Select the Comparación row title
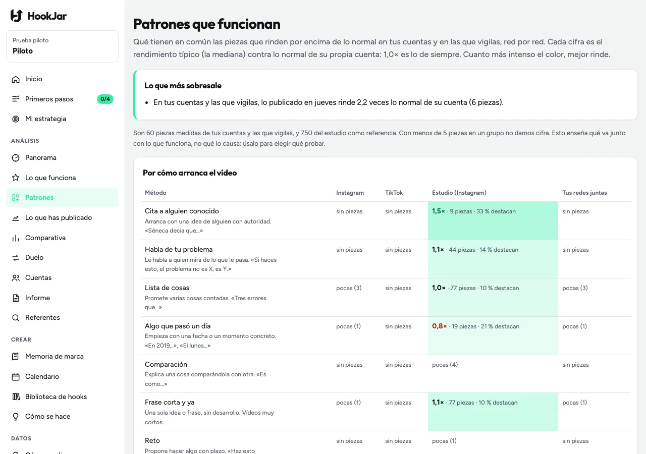The height and width of the screenshot is (454, 646). tap(166, 365)
